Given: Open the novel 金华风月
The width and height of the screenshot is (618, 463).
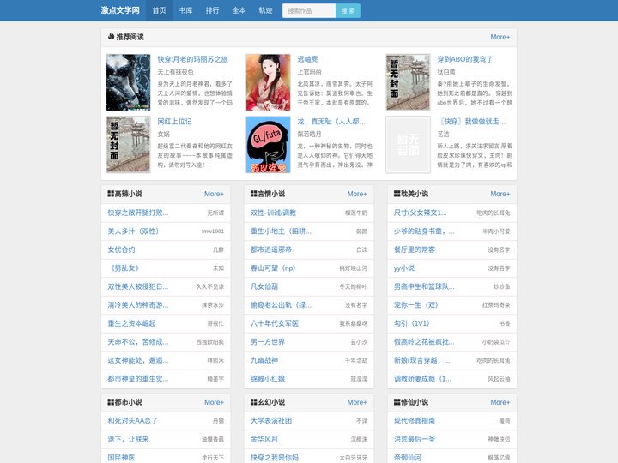Looking at the screenshot, I should [264, 439].
